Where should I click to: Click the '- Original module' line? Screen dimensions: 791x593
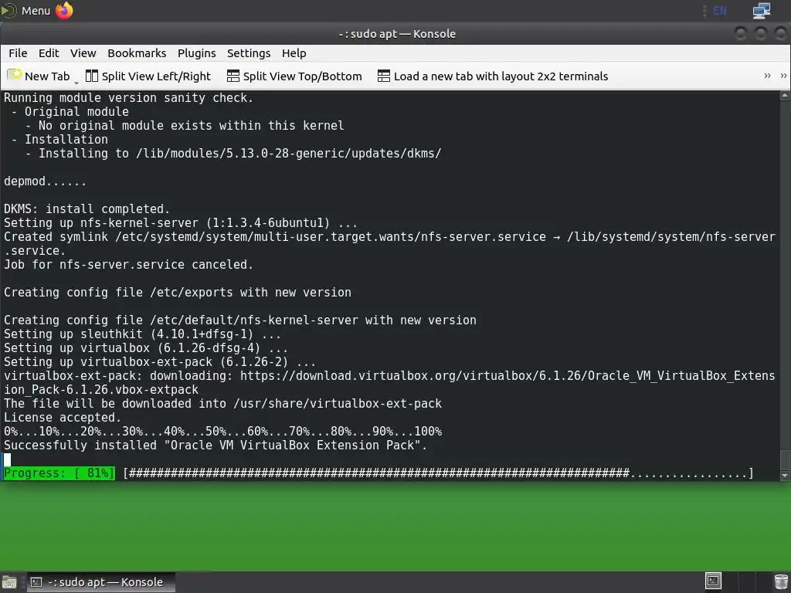[x=70, y=112]
